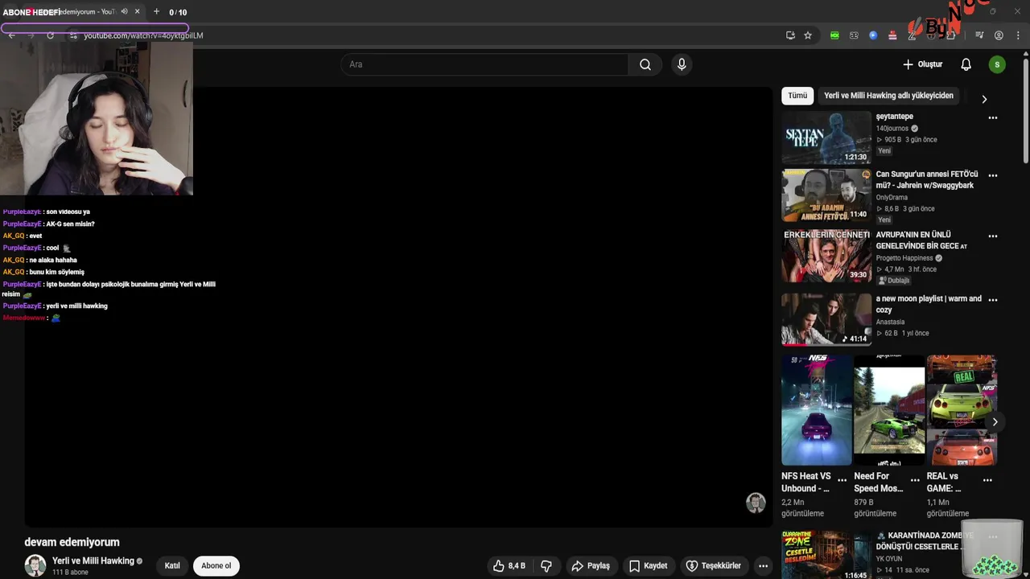
Task: Click the video title devam edemiyorum
Action: (72, 542)
